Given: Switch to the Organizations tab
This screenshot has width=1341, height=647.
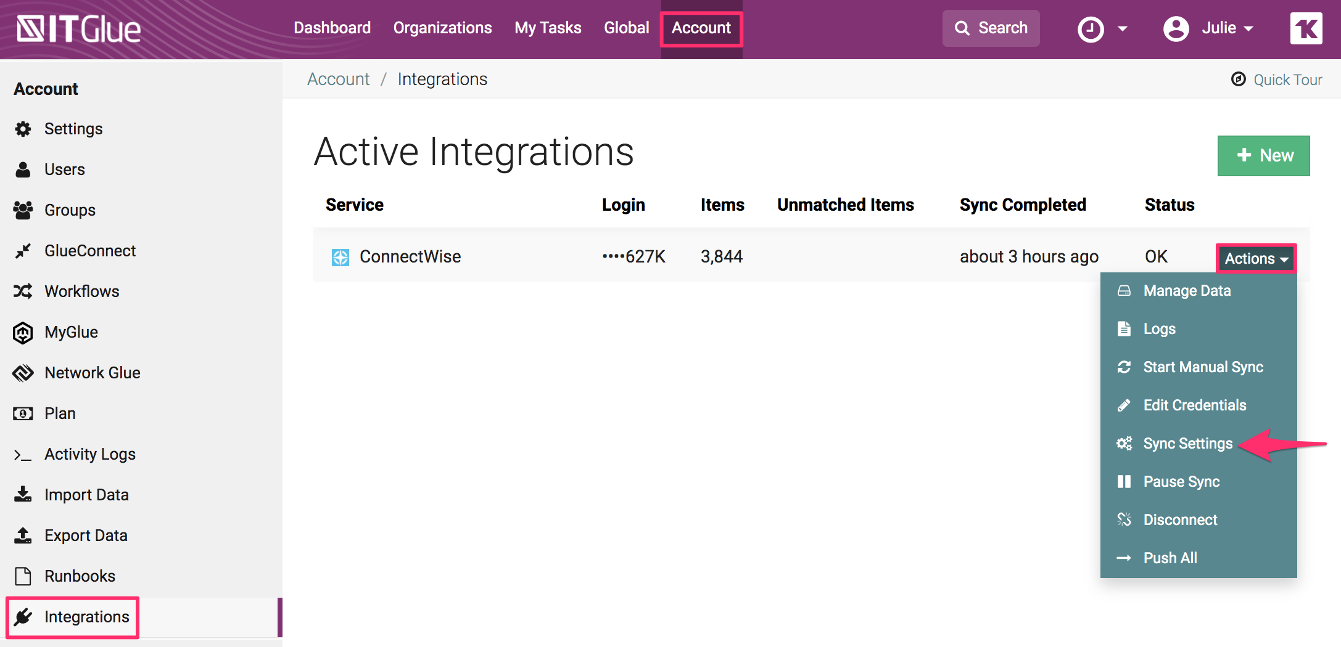Looking at the screenshot, I should tap(442, 28).
